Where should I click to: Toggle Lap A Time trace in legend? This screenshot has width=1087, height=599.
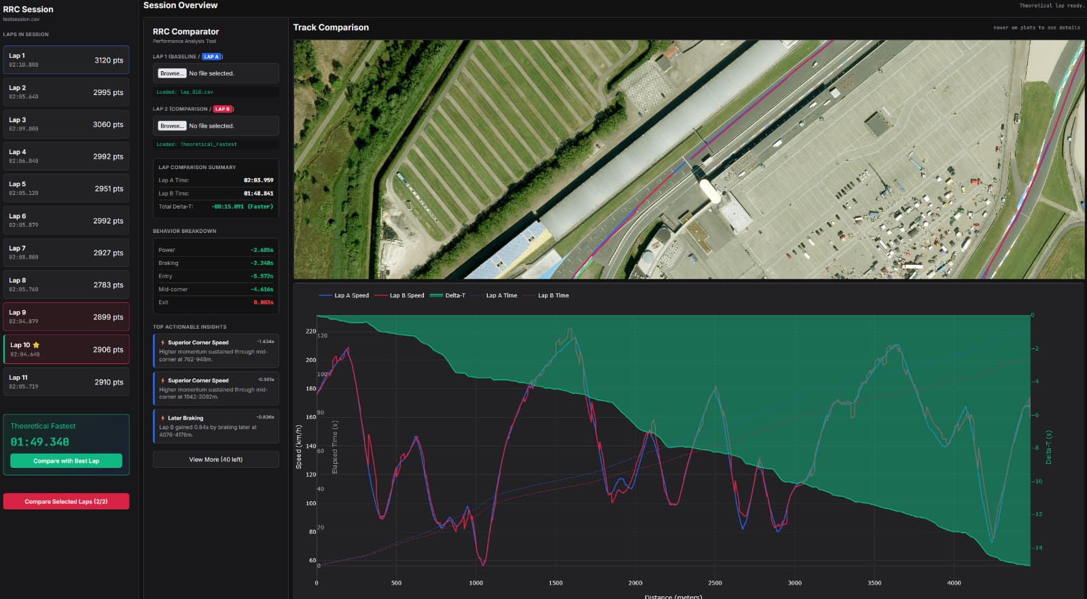pyautogui.click(x=501, y=295)
